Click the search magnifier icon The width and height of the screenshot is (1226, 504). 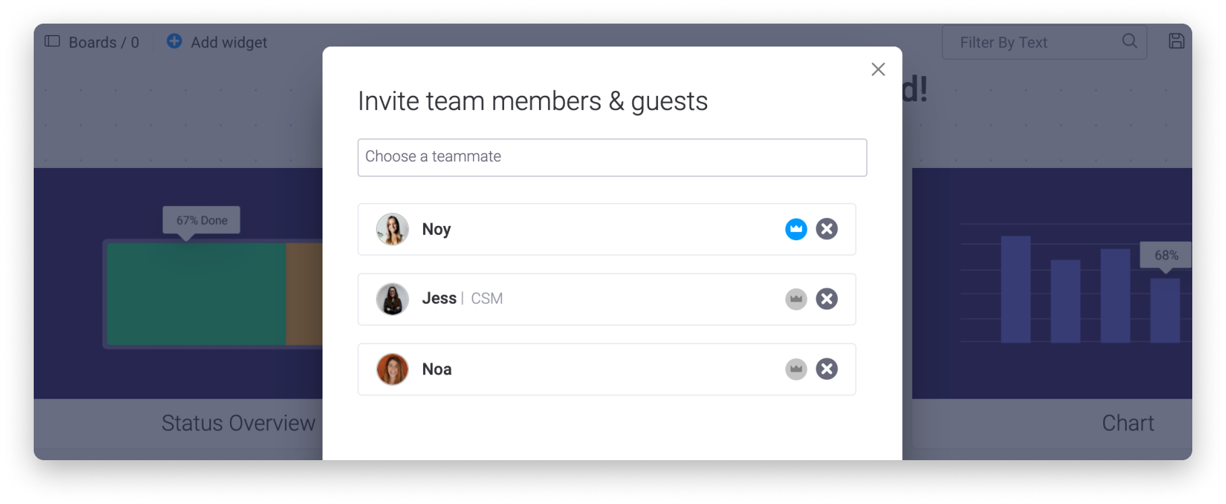point(1129,41)
